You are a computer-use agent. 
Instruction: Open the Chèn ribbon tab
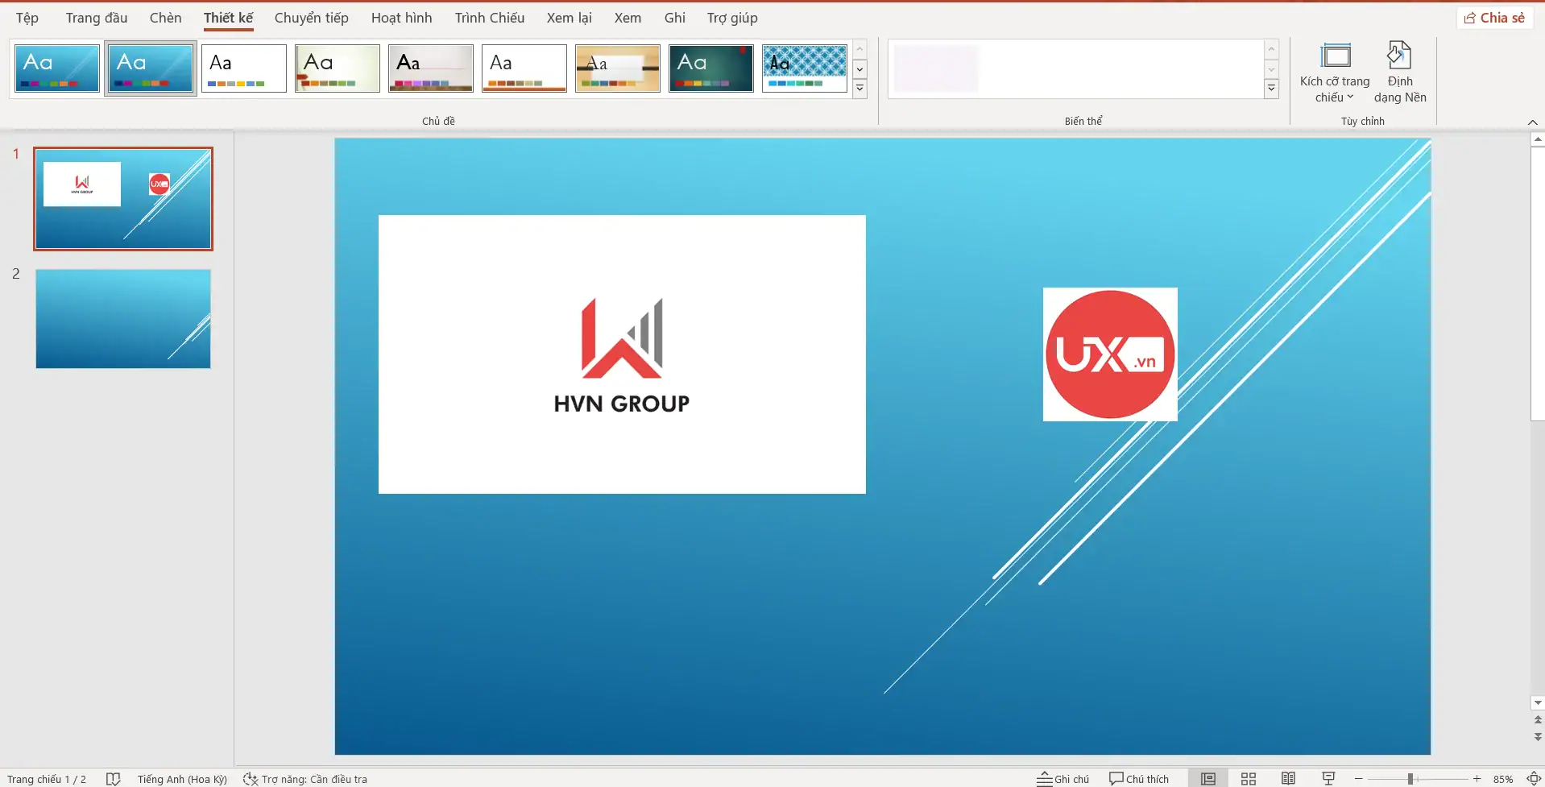point(165,18)
